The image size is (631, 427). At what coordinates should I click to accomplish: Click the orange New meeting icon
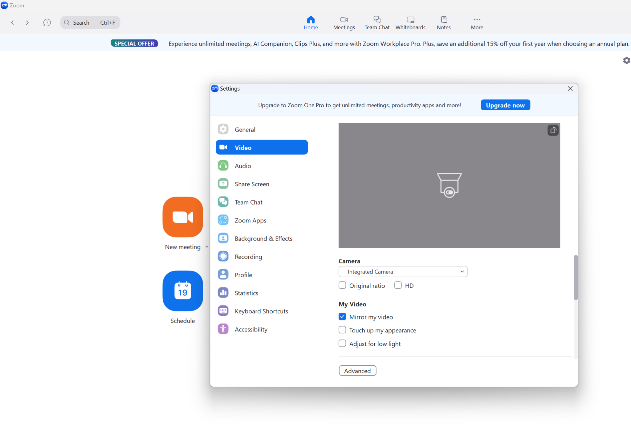pyautogui.click(x=183, y=217)
